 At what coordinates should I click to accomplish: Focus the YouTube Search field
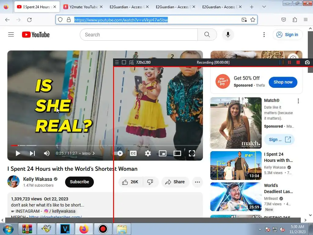[x=139, y=35]
